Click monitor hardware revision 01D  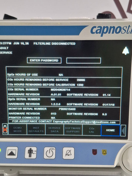(x=54, y=114)
